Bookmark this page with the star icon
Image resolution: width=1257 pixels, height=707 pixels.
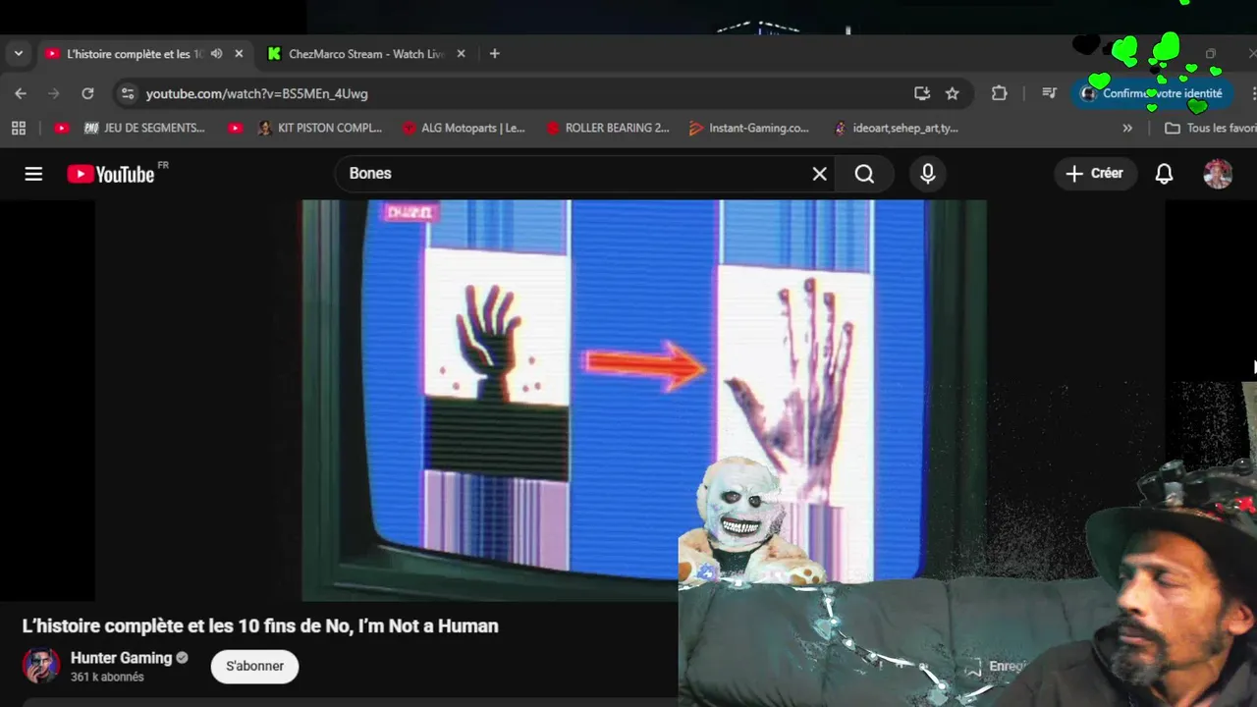click(x=952, y=93)
